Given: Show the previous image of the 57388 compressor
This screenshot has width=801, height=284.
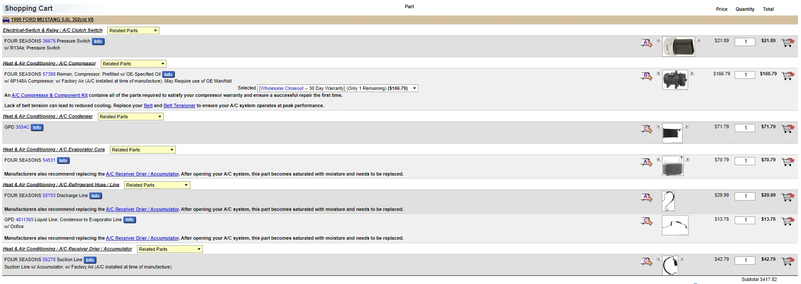Looking at the screenshot, I should [x=658, y=74].
